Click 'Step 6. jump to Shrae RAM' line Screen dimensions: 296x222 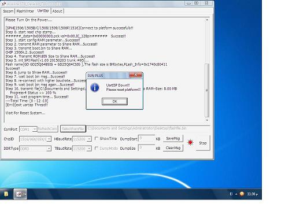36,72
